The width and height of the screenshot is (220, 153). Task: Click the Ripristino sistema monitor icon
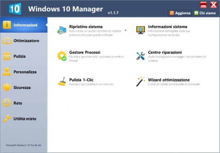click(x=62, y=30)
